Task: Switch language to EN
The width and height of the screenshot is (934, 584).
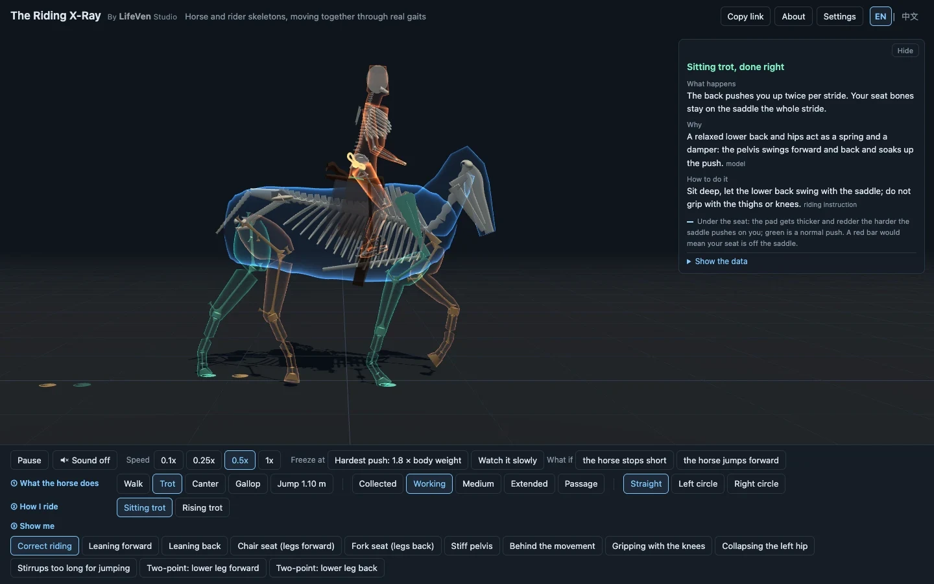Action: 880,17
